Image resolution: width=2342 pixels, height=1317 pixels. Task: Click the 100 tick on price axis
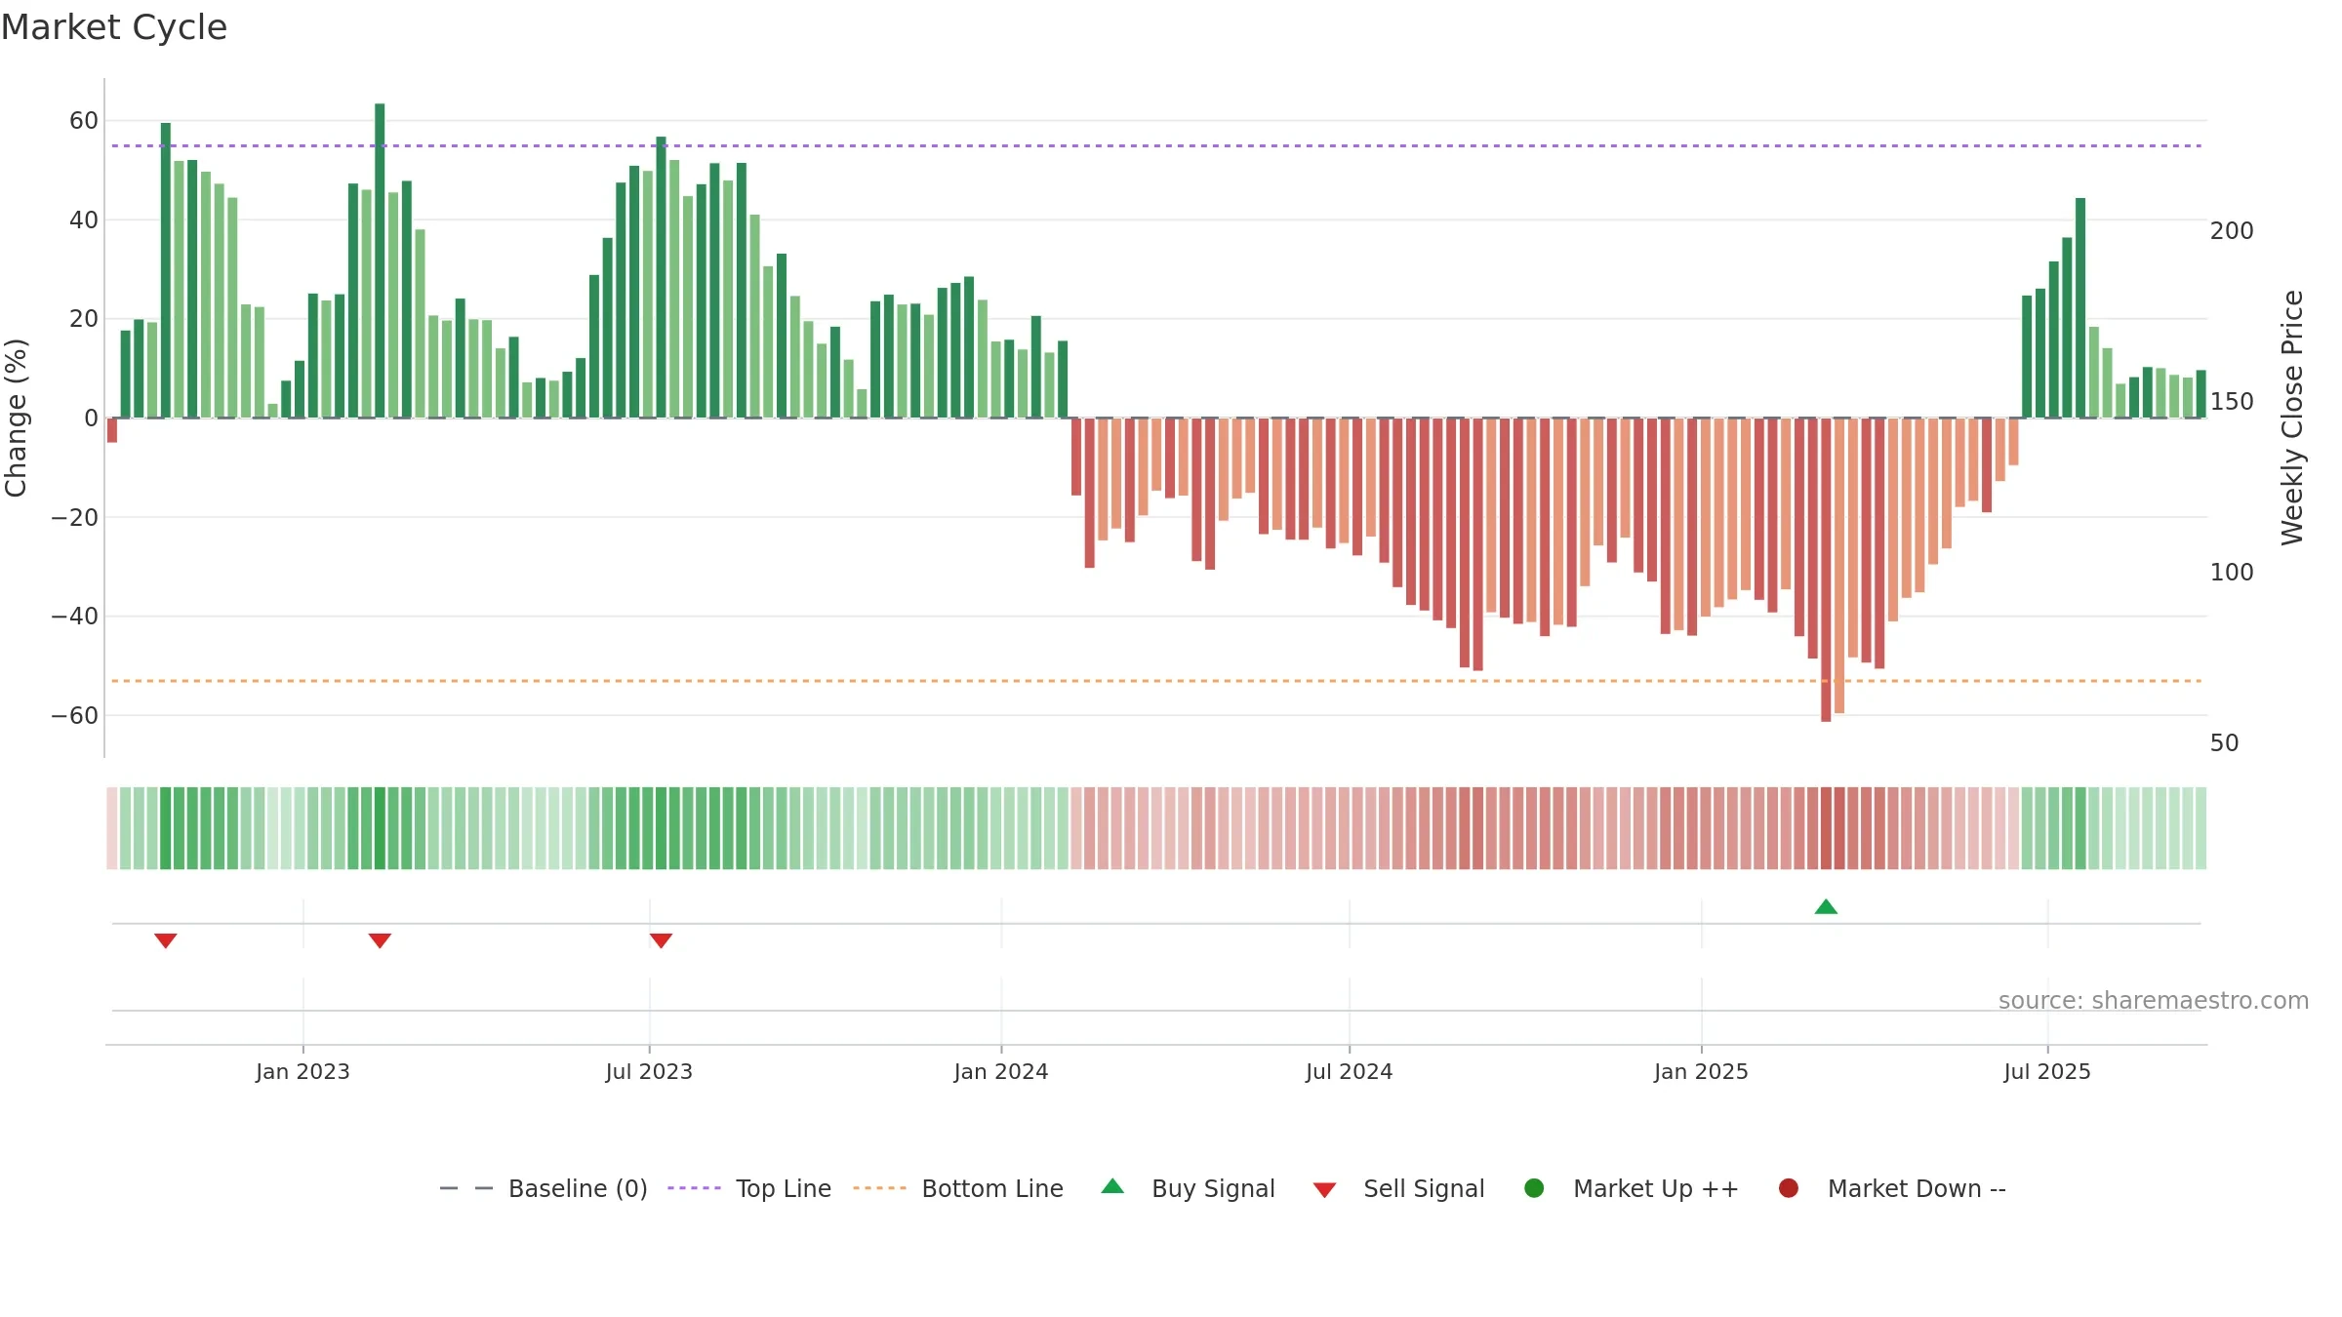point(2232,573)
